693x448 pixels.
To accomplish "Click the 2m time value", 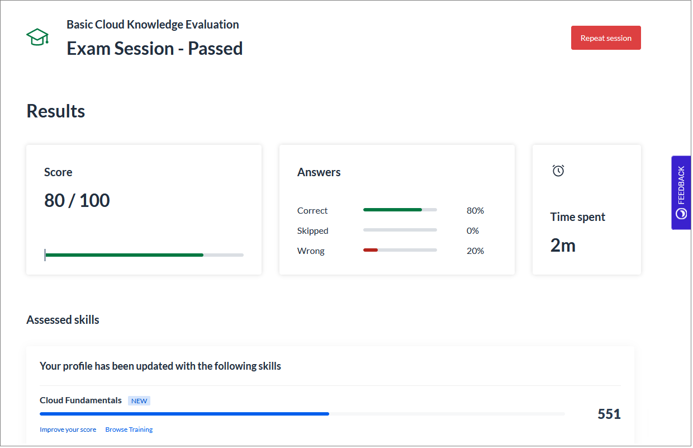I will tap(563, 246).
